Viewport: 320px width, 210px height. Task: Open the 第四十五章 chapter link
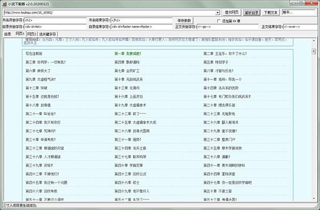click(46, 182)
